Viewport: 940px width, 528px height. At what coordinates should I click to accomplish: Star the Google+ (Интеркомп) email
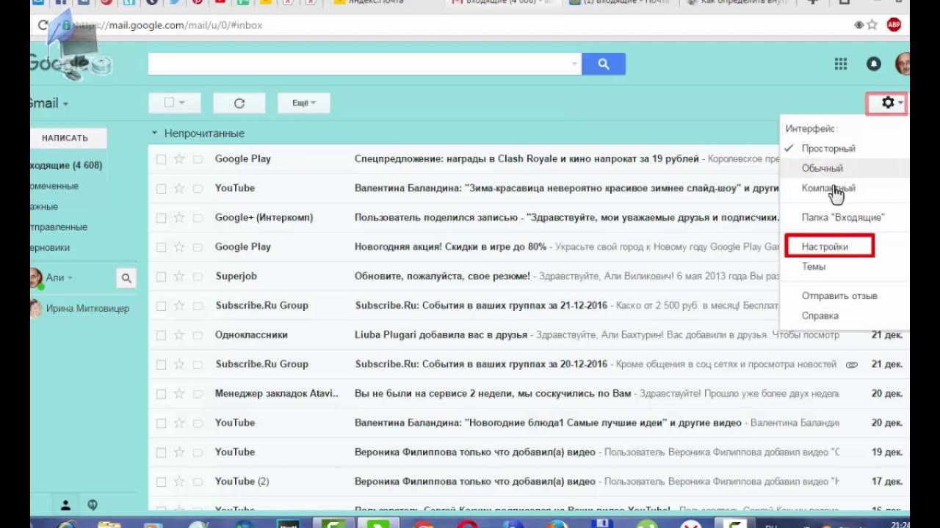coord(179,218)
